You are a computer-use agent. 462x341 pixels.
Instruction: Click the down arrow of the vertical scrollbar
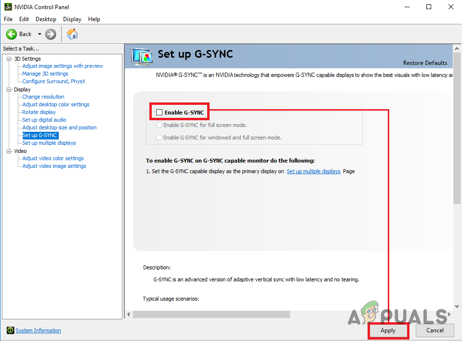[456, 306]
